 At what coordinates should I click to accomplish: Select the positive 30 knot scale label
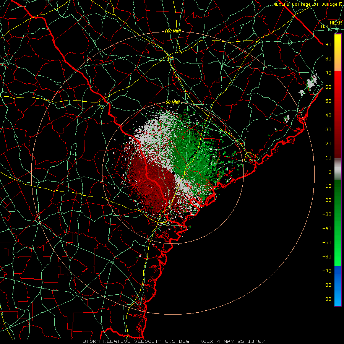[328, 130]
